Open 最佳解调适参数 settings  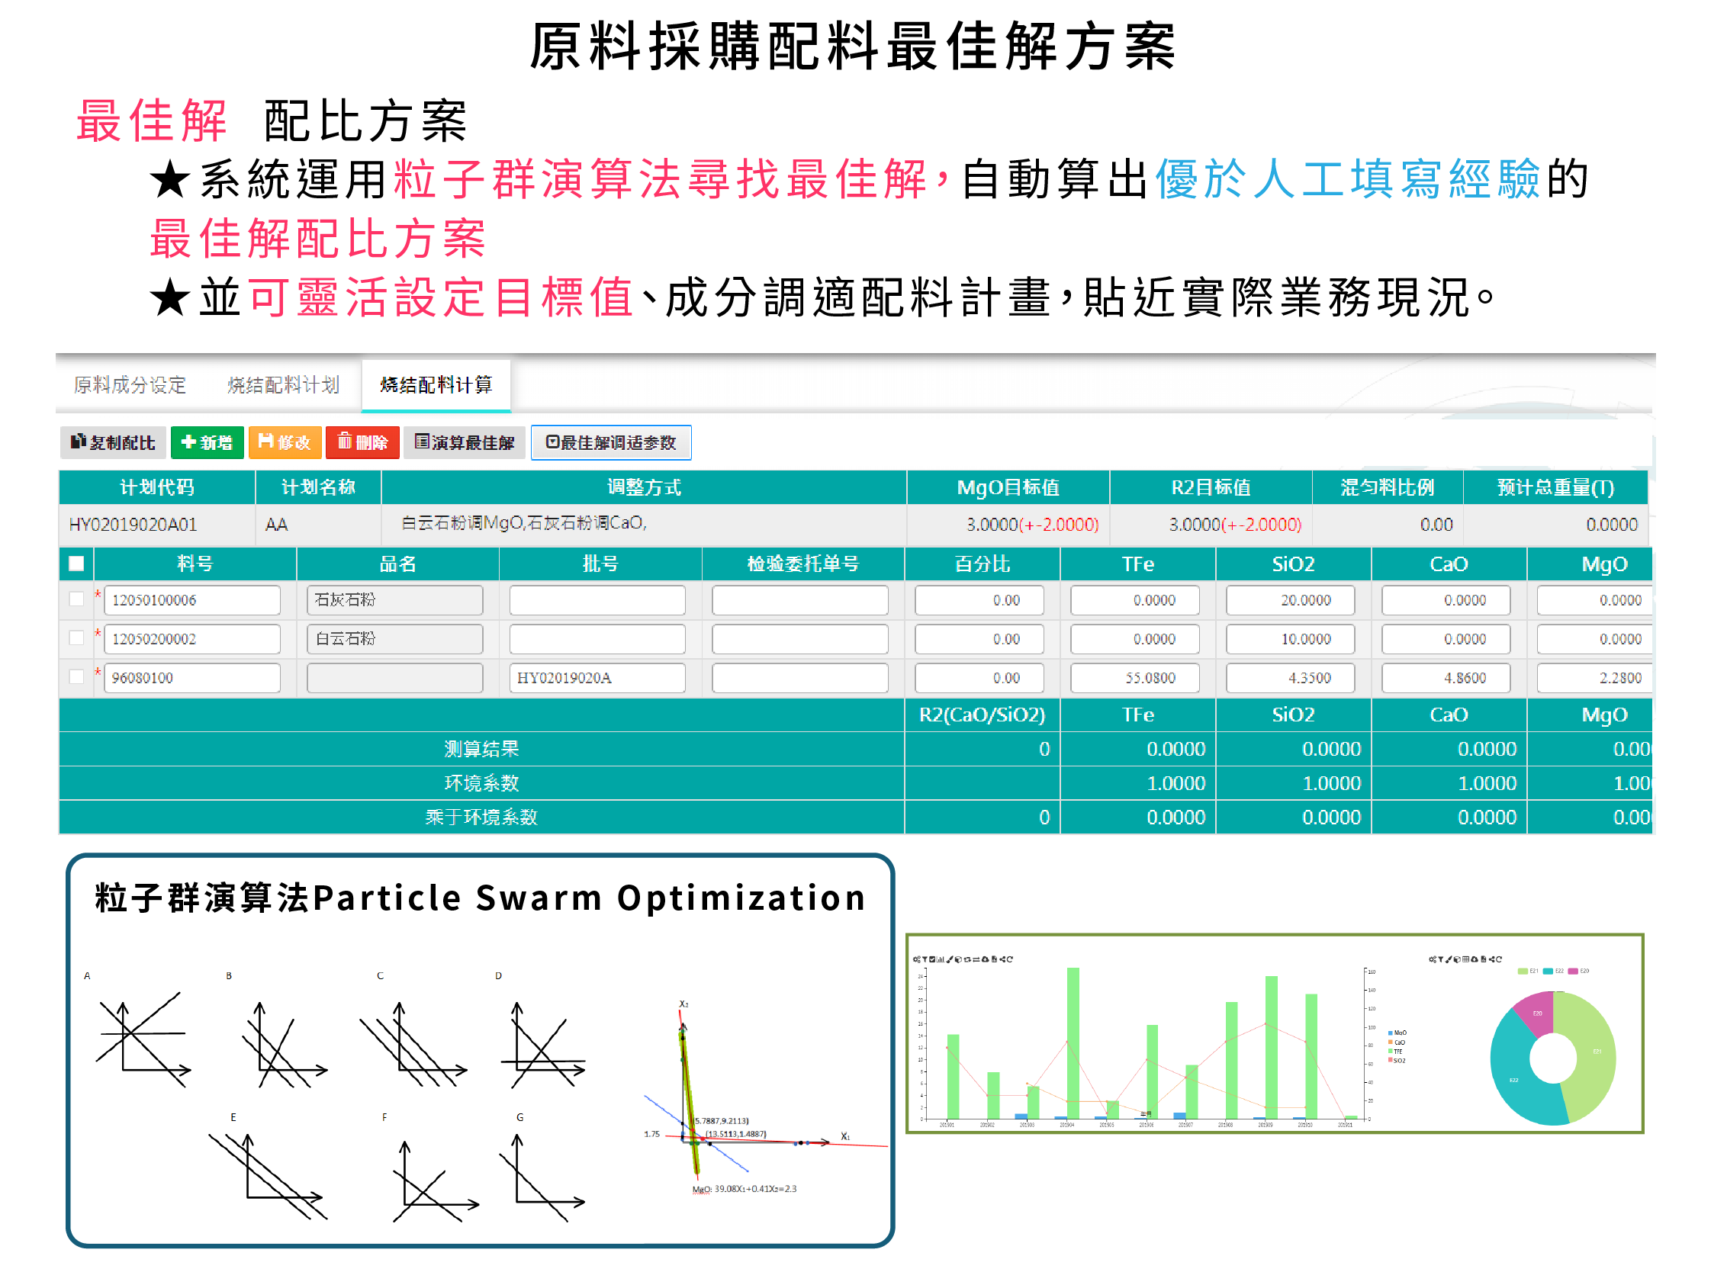[x=610, y=443]
